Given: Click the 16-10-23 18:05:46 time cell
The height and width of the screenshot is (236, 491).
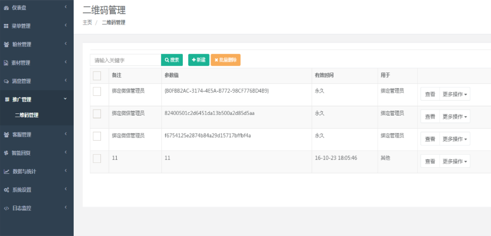Looking at the screenshot, I should pos(336,158).
